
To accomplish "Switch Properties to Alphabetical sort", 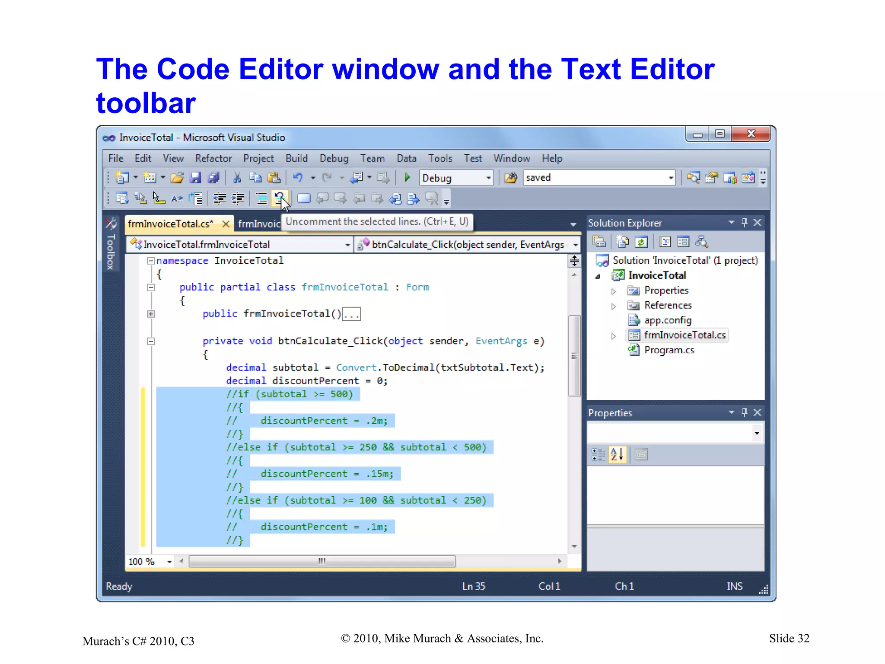I will coord(617,454).
